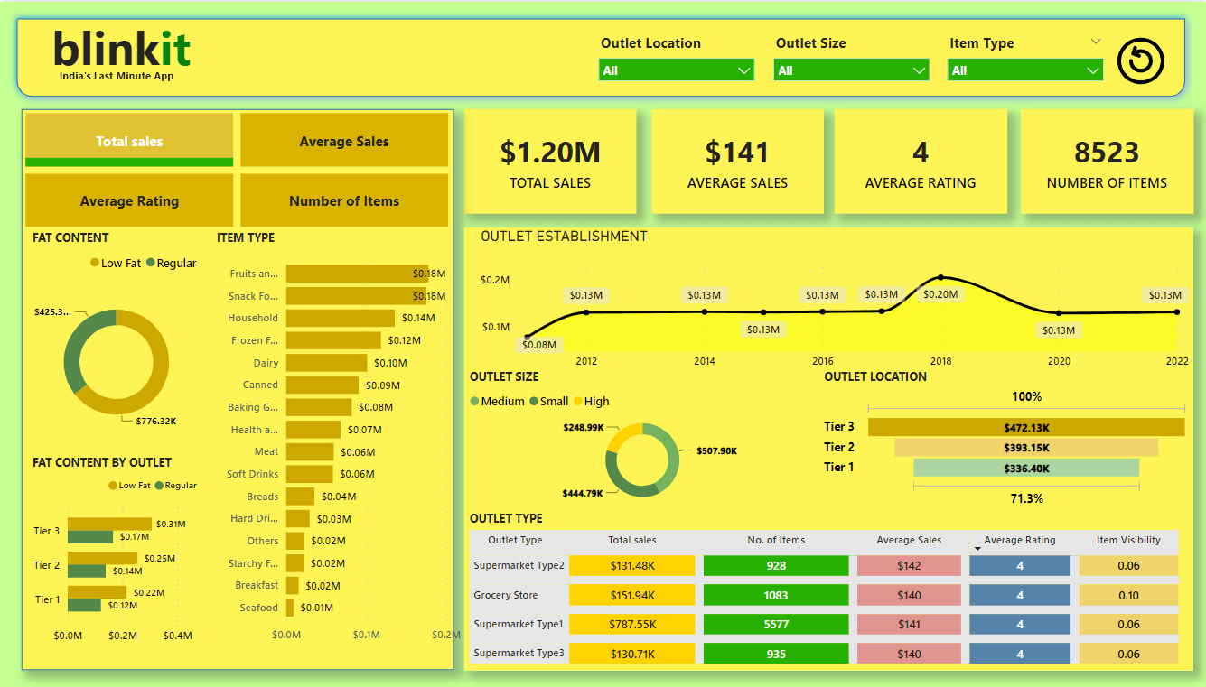Expand the chevron beside Item Type header
The width and height of the screenshot is (1206, 687).
pyautogui.click(x=1096, y=42)
